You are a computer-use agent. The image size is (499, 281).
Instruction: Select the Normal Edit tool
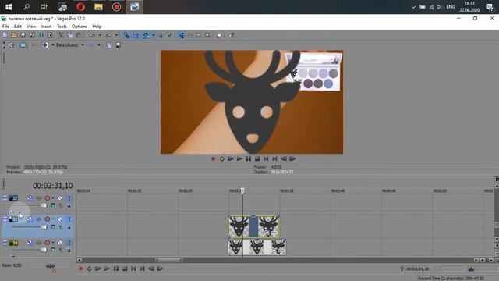click(182, 35)
